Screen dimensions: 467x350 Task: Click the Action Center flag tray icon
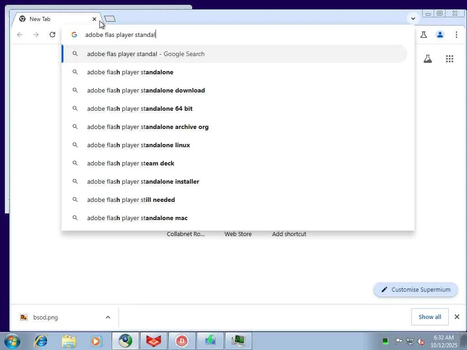(x=398, y=341)
